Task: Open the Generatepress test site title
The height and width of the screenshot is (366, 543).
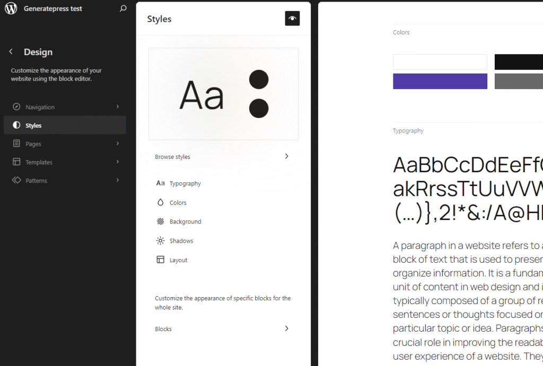Action: (x=53, y=9)
